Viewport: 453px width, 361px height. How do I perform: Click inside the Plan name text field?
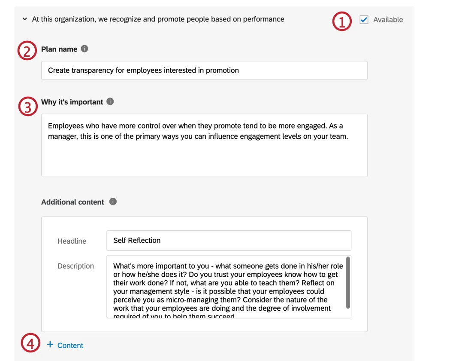coord(204,70)
